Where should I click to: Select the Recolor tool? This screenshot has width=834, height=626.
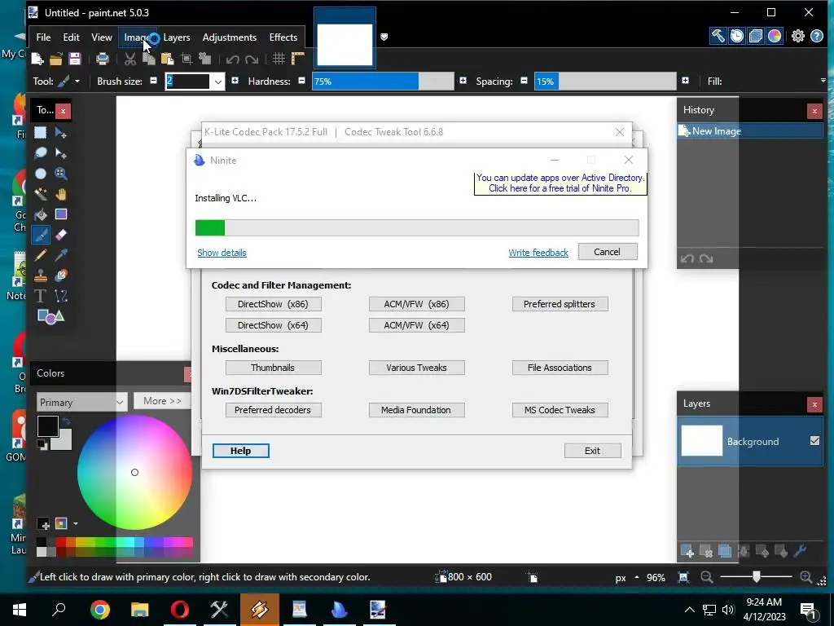tap(60, 276)
